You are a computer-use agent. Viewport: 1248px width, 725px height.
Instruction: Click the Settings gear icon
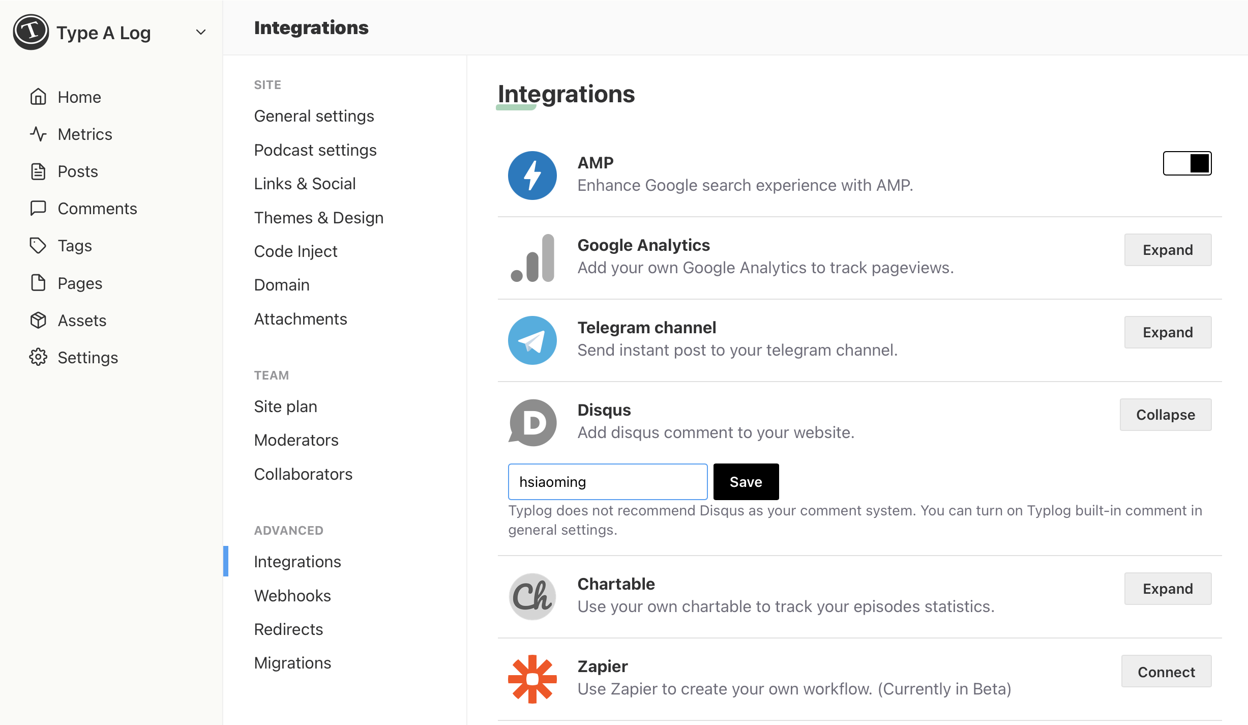point(38,357)
